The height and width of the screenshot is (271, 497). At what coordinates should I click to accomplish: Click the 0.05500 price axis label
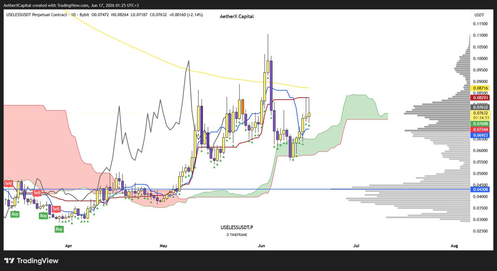pyautogui.click(x=481, y=162)
